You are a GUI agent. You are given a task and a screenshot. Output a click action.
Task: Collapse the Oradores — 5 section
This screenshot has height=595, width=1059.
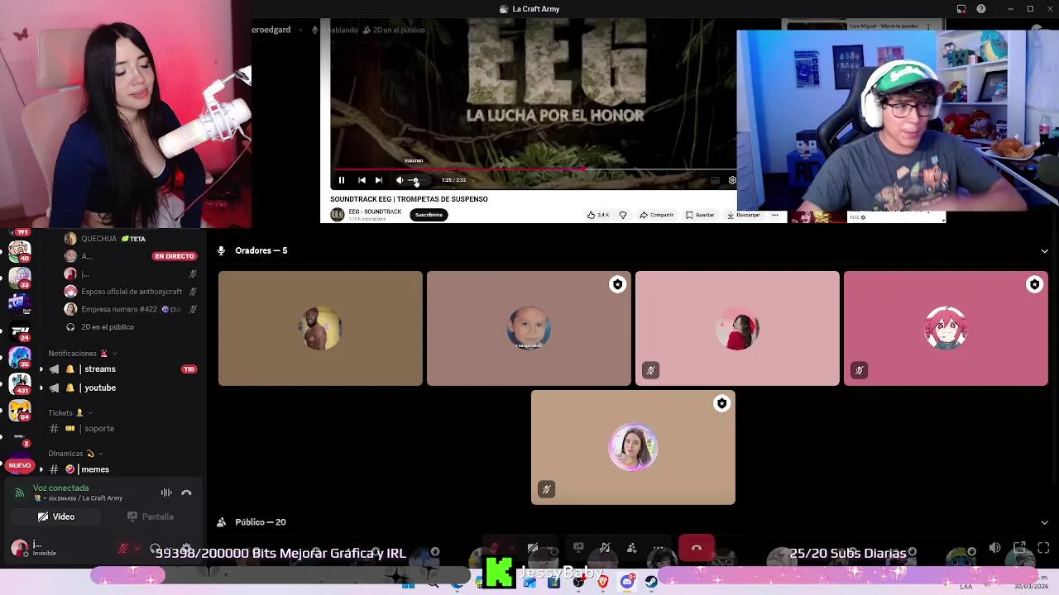coord(1044,251)
